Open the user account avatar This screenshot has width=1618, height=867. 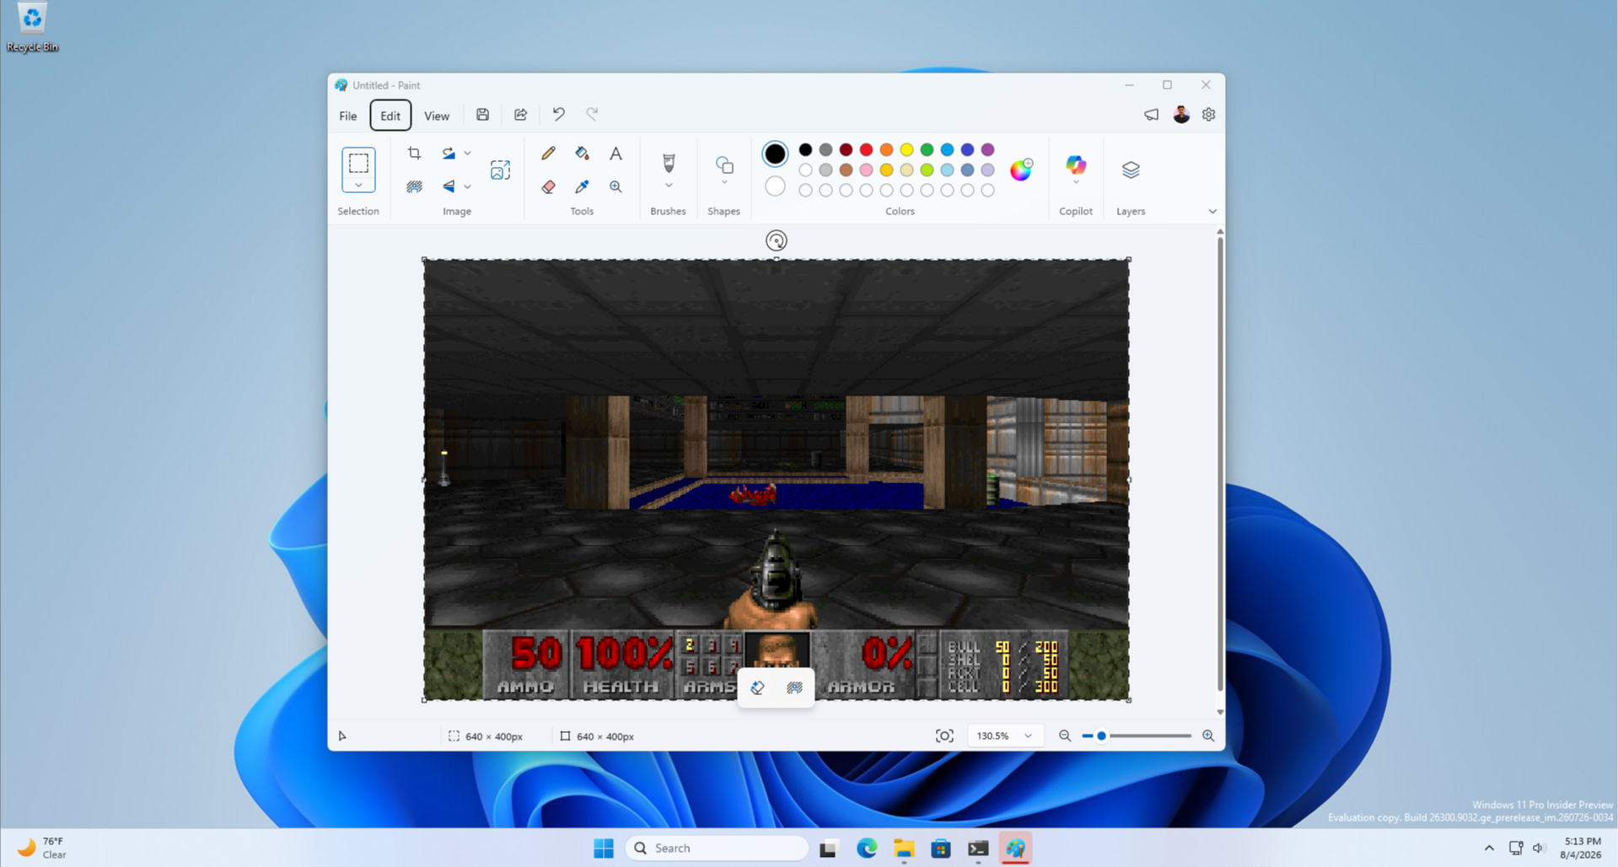coord(1181,115)
